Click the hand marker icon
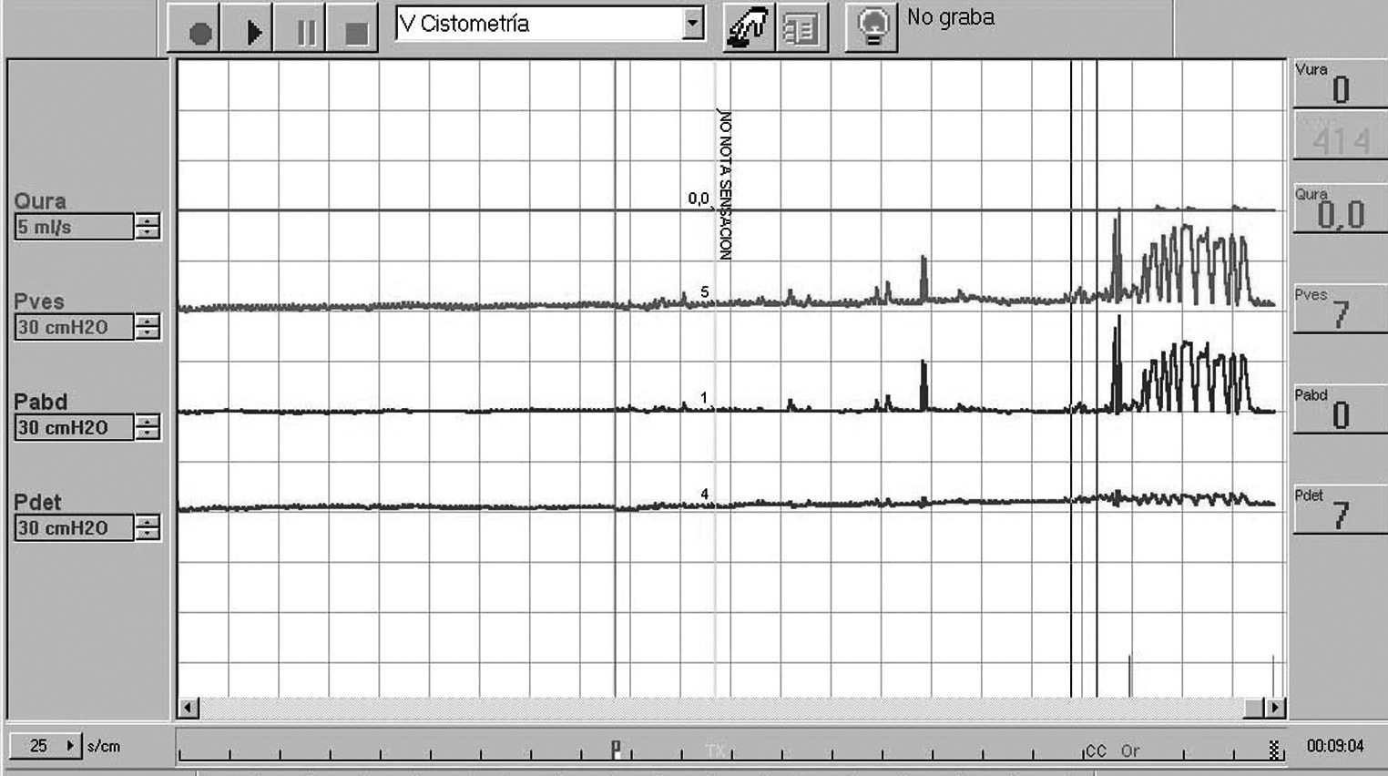 click(746, 28)
